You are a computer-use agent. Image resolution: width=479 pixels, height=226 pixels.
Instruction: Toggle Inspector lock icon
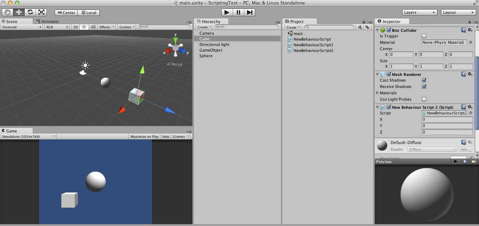(470, 22)
